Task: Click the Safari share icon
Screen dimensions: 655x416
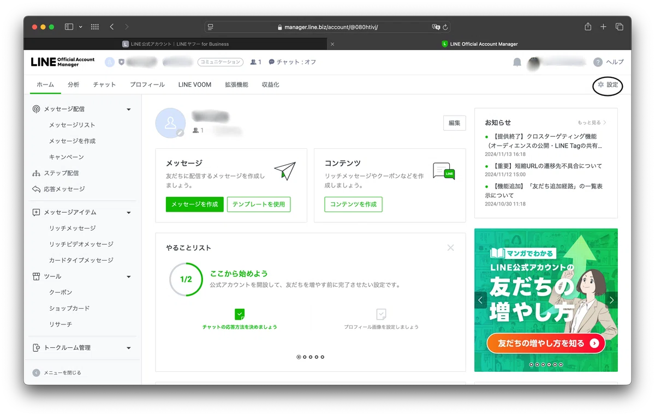Action: (588, 26)
